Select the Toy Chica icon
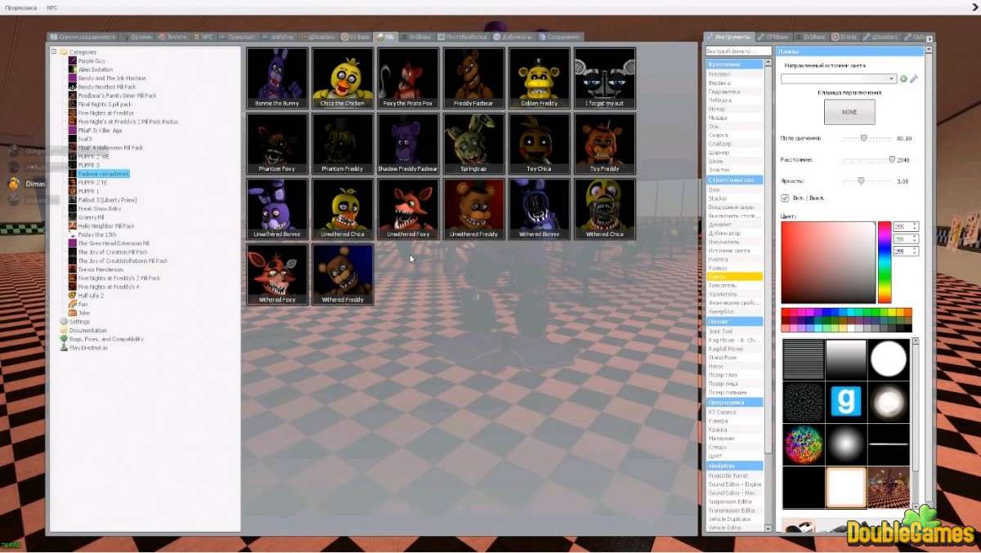This screenshot has width=981, height=553. click(x=539, y=143)
